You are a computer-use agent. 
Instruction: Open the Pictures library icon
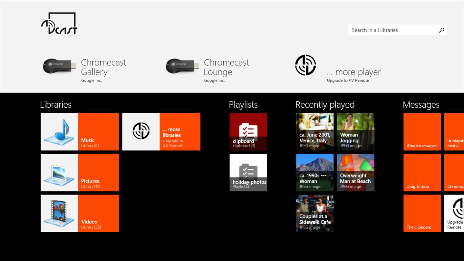(60, 172)
